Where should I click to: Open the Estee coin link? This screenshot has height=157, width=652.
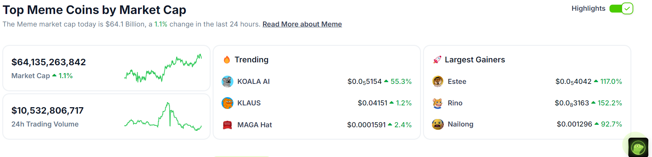(x=457, y=81)
